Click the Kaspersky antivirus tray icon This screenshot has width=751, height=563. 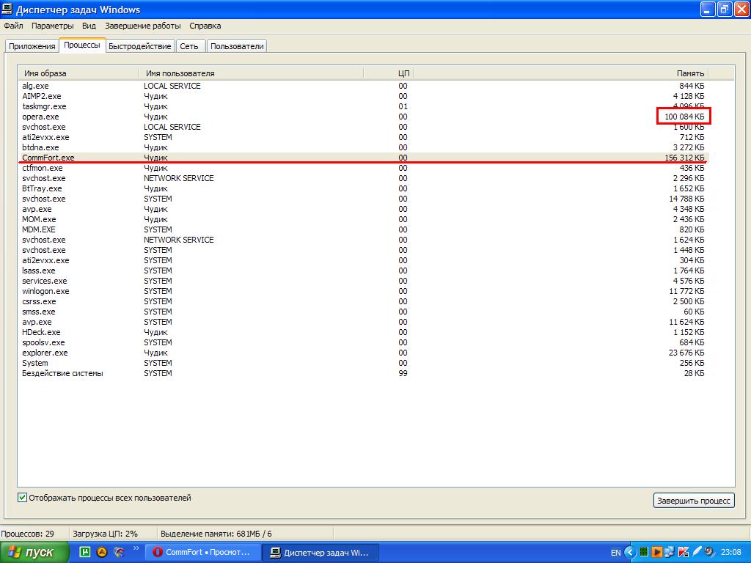pos(684,552)
